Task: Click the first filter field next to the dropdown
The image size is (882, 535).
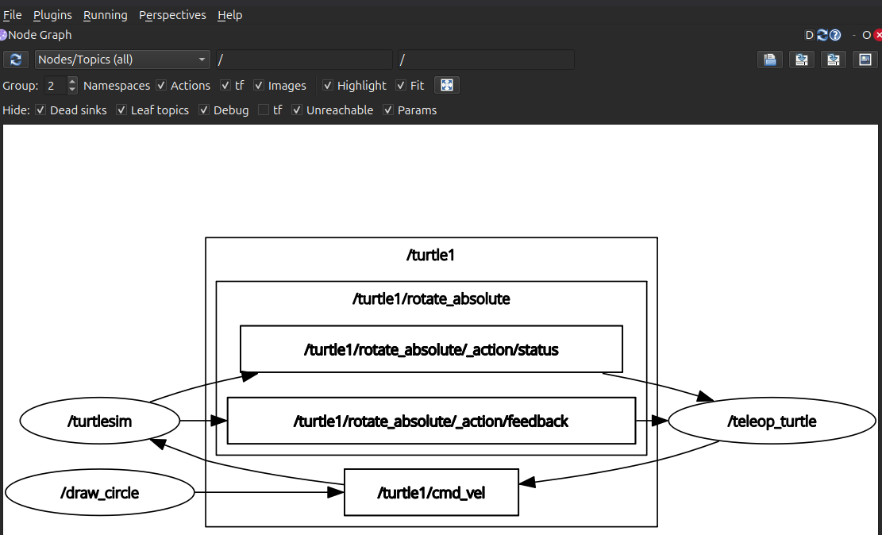Action: tap(304, 60)
